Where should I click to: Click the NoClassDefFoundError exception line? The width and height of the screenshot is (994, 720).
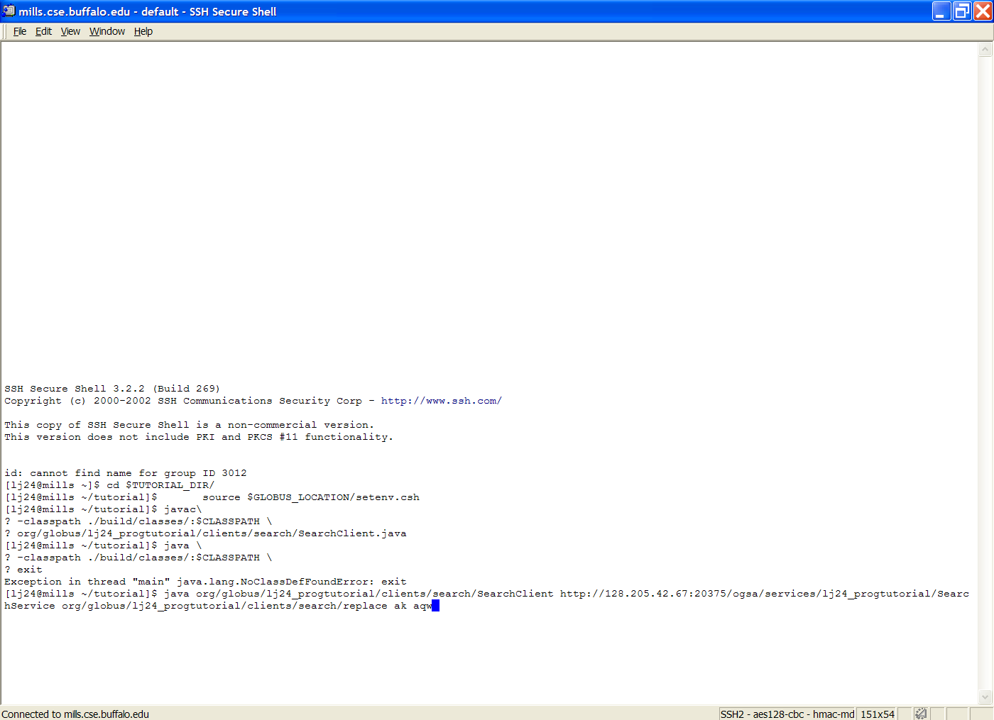tap(205, 582)
